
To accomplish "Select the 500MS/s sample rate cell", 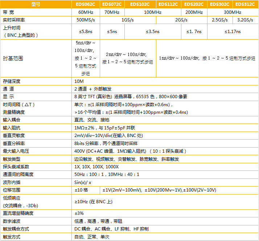I will point(86,20).
